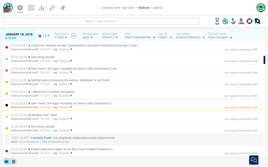Click the Apple OS 11.0 icon
The height and width of the screenshot is (167, 268).
click(x=40, y=36)
